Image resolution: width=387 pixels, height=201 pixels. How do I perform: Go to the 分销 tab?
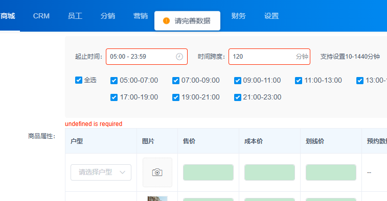[x=107, y=16]
